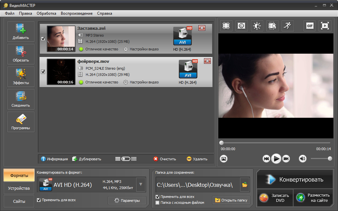Click film strip icon of фейрверк.mov
This screenshot has width=338, height=211.
(x=80, y=75)
